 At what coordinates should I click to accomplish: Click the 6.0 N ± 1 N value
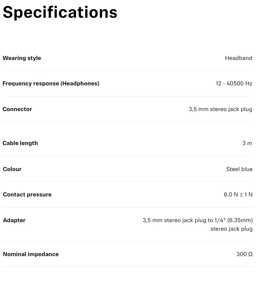[238, 195]
